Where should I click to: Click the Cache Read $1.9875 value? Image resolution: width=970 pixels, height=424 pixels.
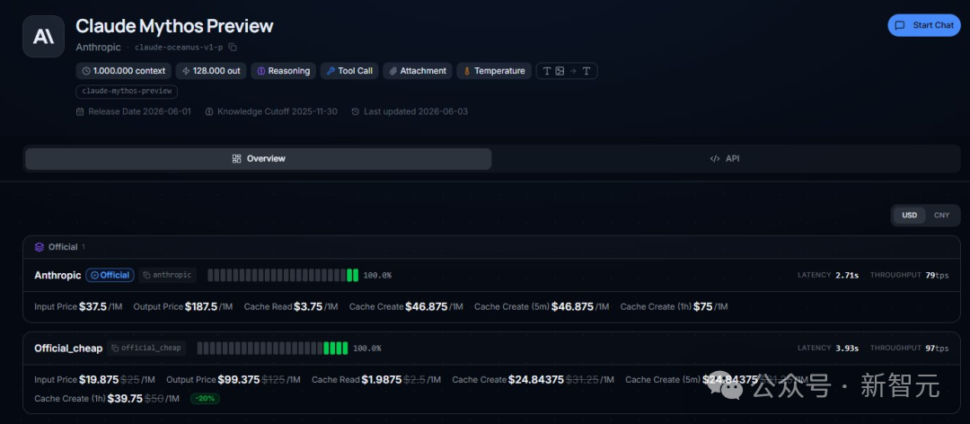382,379
